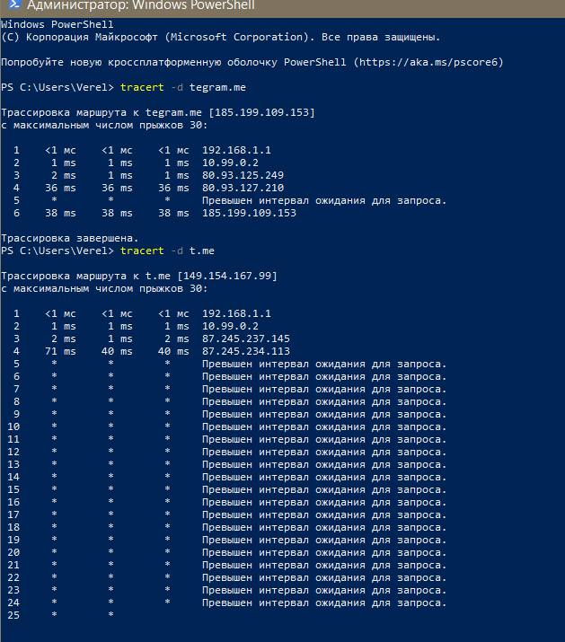This screenshot has height=642, width=565.
Task: Click the https://aka.ms/pscore6 URL text
Action: 428,62
